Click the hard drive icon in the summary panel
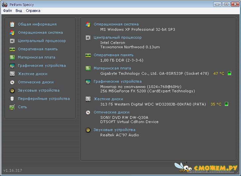This screenshot has width=241, height=176. tap(88, 99)
